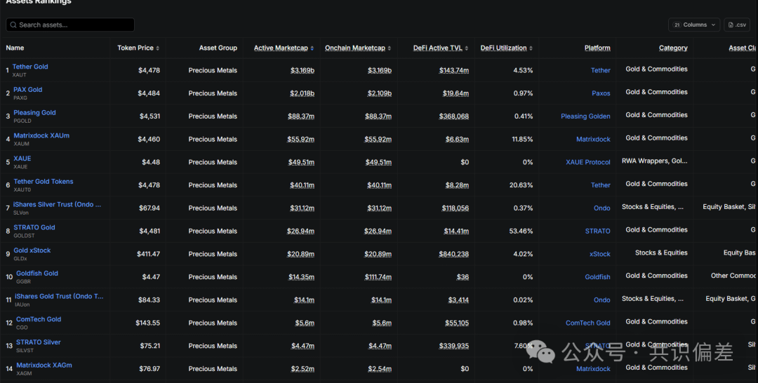This screenshot has width=758, height=383.
Task: Open the Goldfish platform link
Action: 597,277
